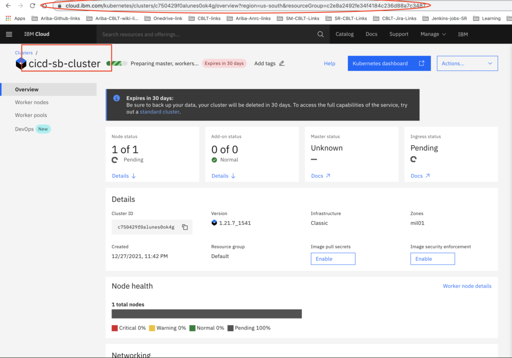Open the Apps grid icon in bookmarks bar
This screenshot has width=512, height=358.
pyautogui.click(x=7, y=18)
